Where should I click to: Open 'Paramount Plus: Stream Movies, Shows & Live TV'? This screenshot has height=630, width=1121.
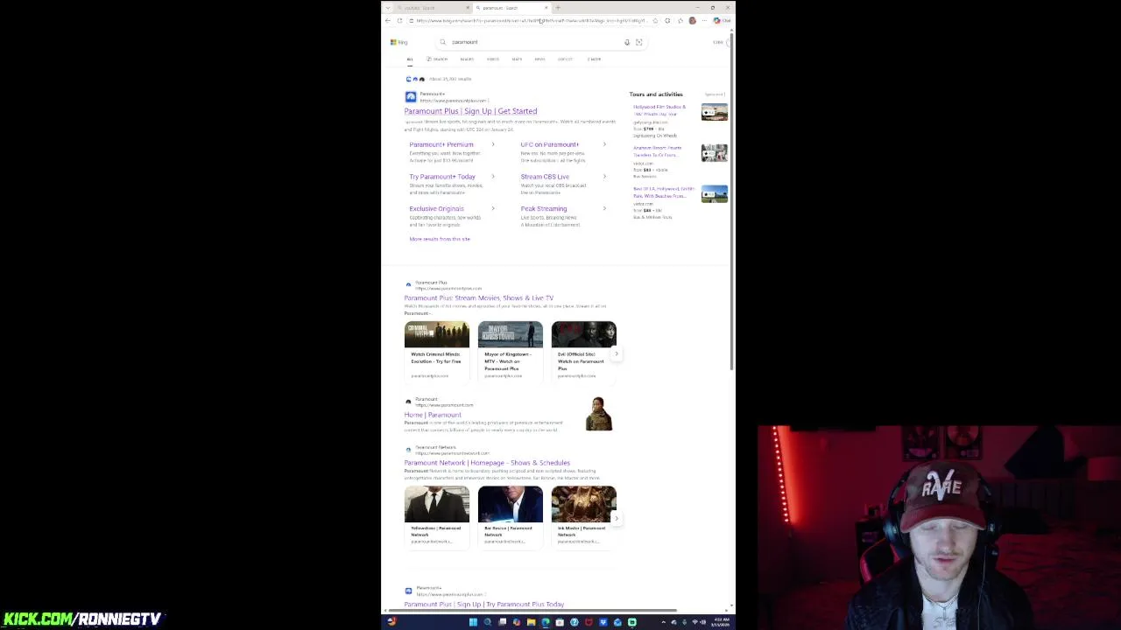click(x=478, y=297)
